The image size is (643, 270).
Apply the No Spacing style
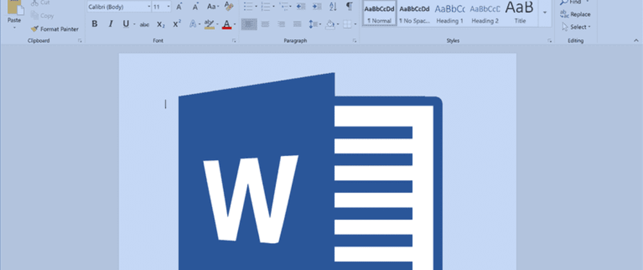[x=415, y=13]
